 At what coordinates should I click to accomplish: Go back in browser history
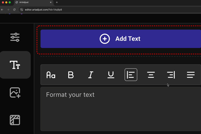pyautogui.click(x=2, y=10)
